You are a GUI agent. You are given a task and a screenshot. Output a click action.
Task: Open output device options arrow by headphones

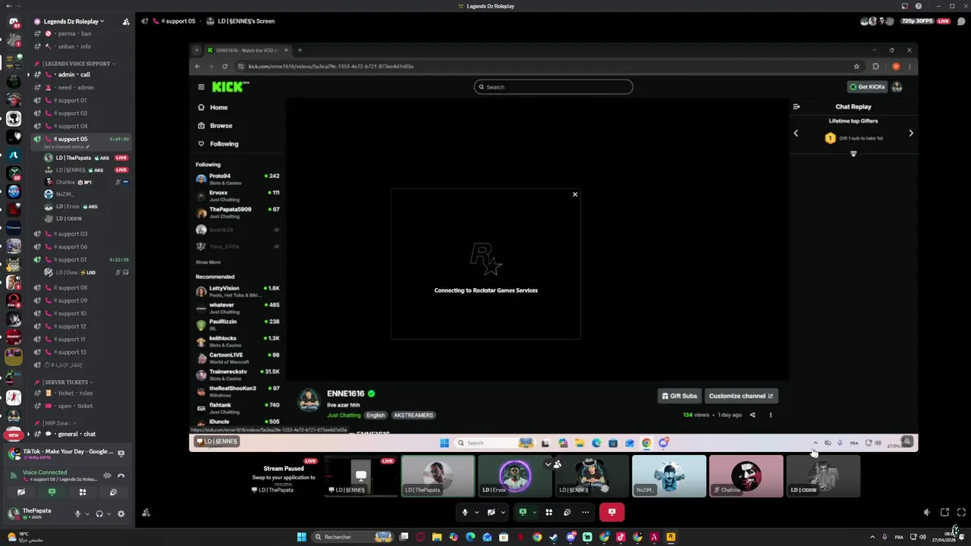tap(108, 513)
